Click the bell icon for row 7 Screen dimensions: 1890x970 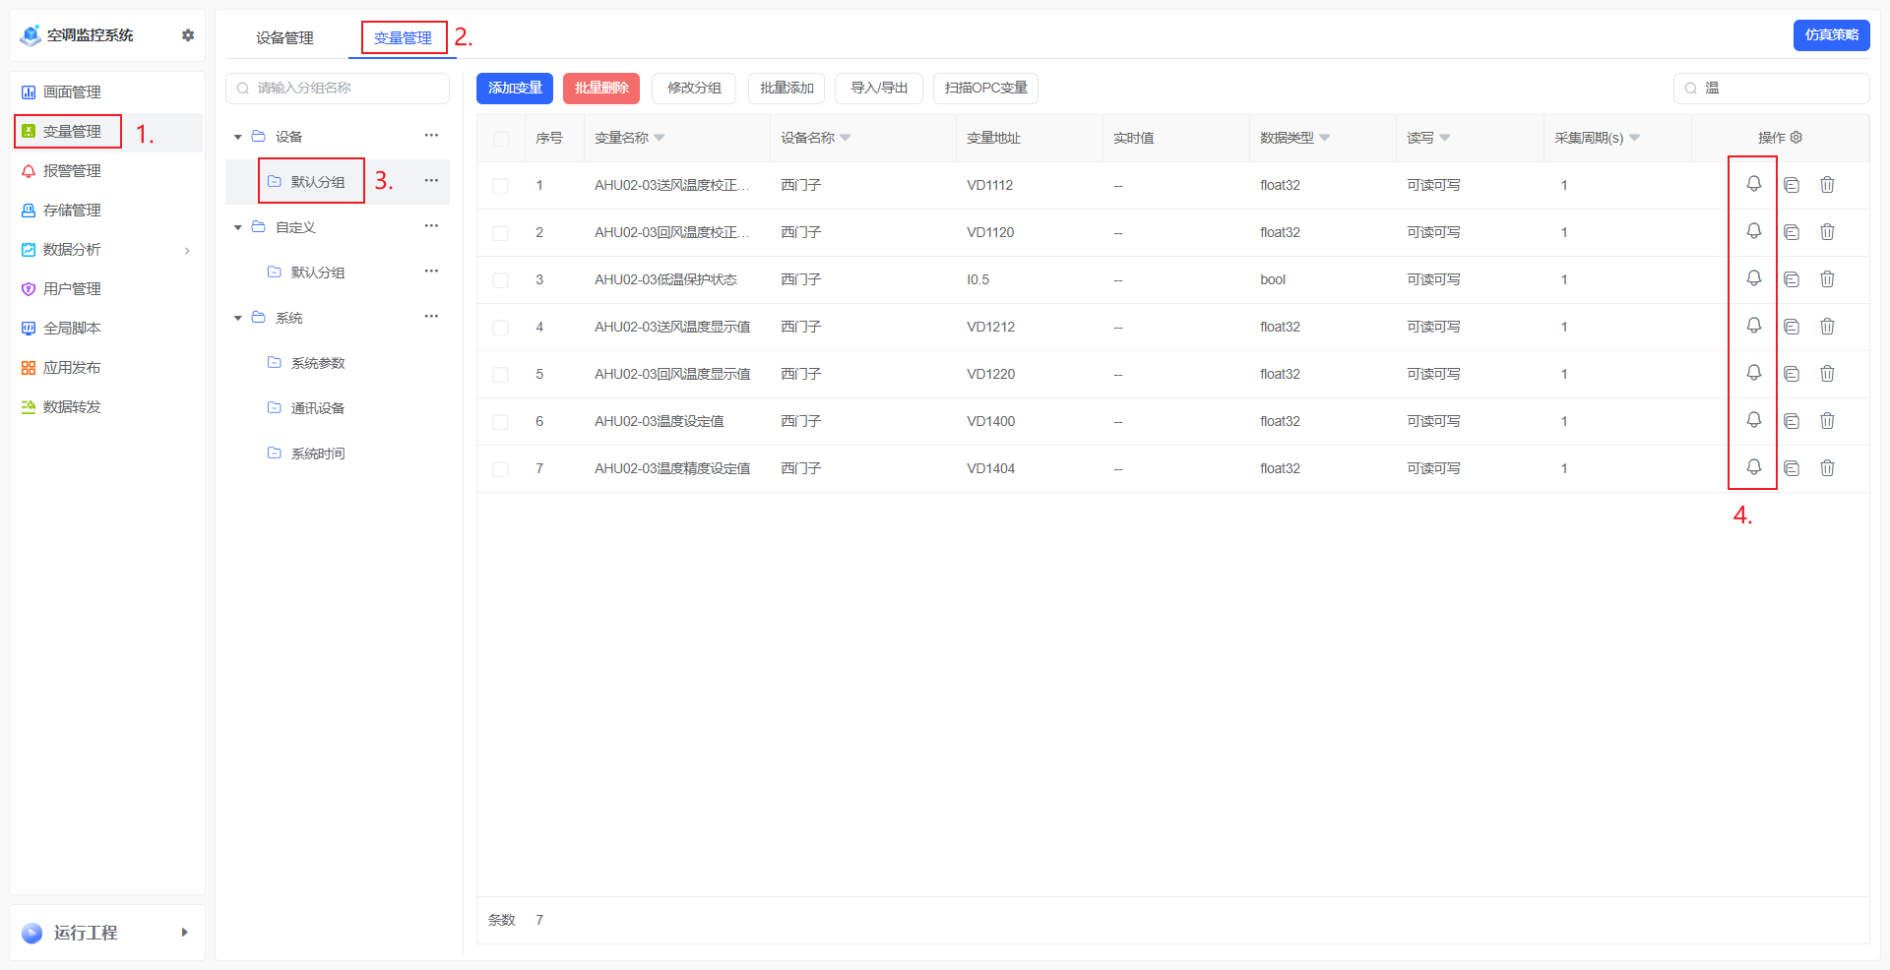(x=1753, y=467)
